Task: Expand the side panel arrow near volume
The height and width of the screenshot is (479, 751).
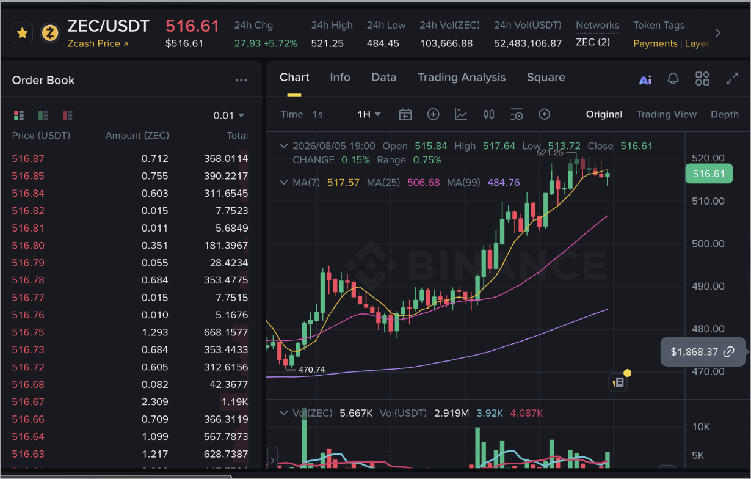Action: tap(272, 459)
